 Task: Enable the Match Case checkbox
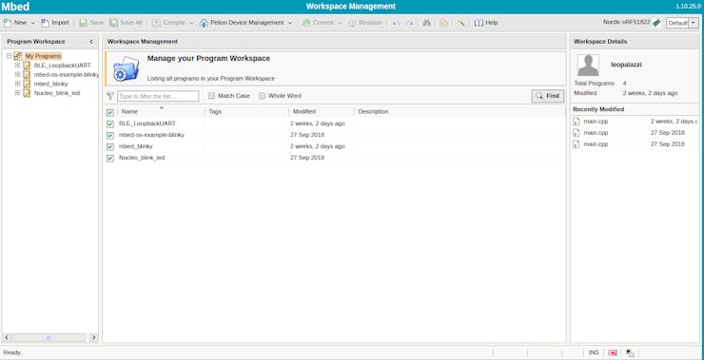tap(211, 96)
